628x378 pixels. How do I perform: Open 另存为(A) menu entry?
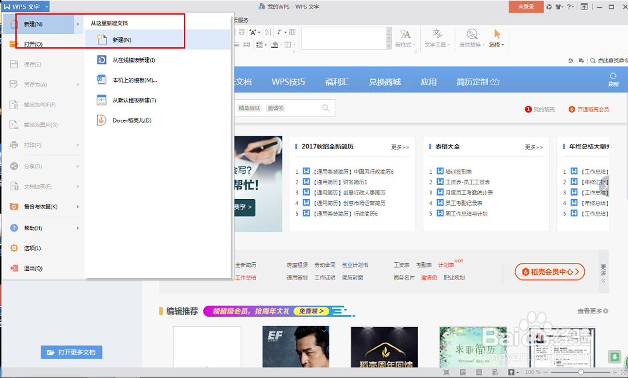[x=43, y=85]
